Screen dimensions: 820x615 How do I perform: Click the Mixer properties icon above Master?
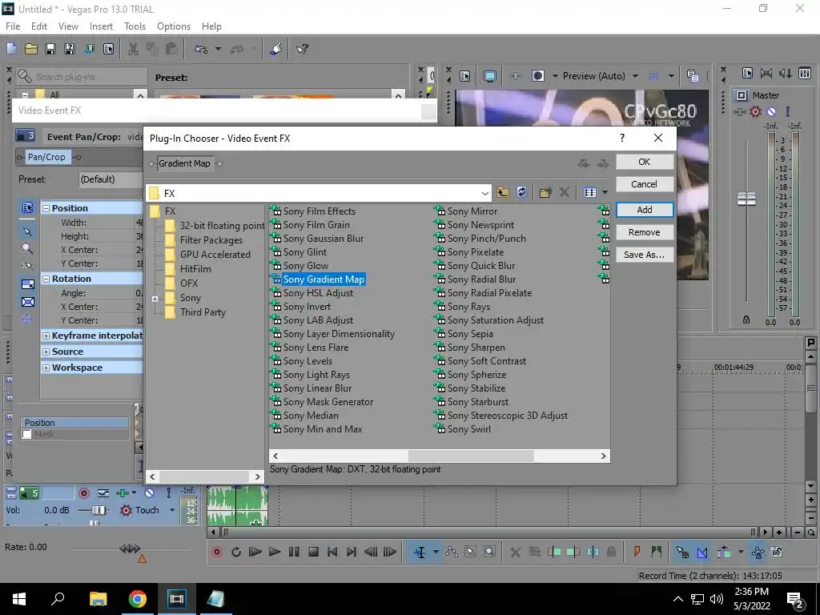point(747,73)
